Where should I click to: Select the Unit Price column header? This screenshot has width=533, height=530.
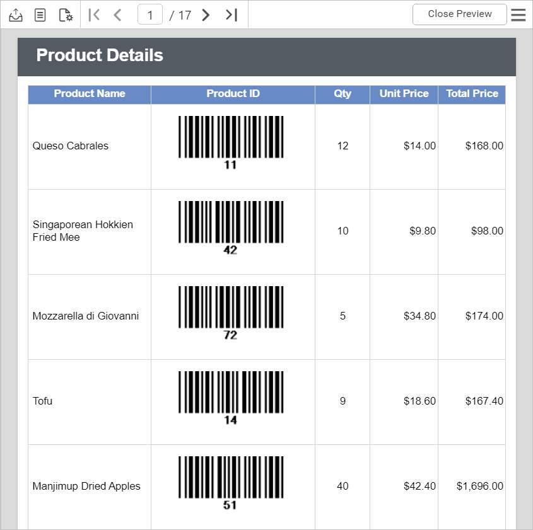[404, 94]
